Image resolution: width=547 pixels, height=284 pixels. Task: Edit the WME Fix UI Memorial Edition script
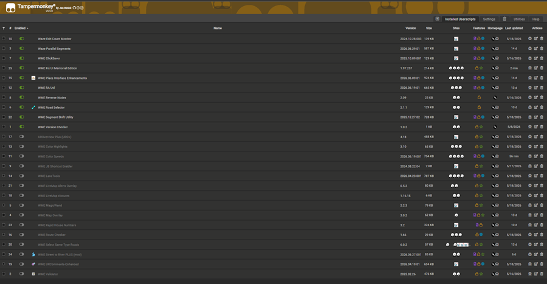pyautogui.click(x=536, y=68)
